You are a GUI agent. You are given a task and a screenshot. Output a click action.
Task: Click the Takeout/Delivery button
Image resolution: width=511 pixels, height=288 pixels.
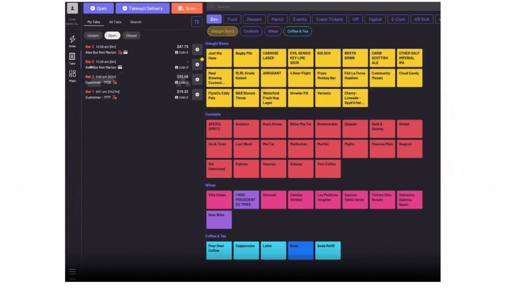click(142, 8)
